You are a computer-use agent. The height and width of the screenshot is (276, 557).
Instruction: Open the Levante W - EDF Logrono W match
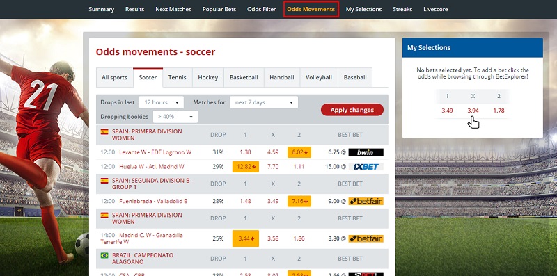coord(155,152)
